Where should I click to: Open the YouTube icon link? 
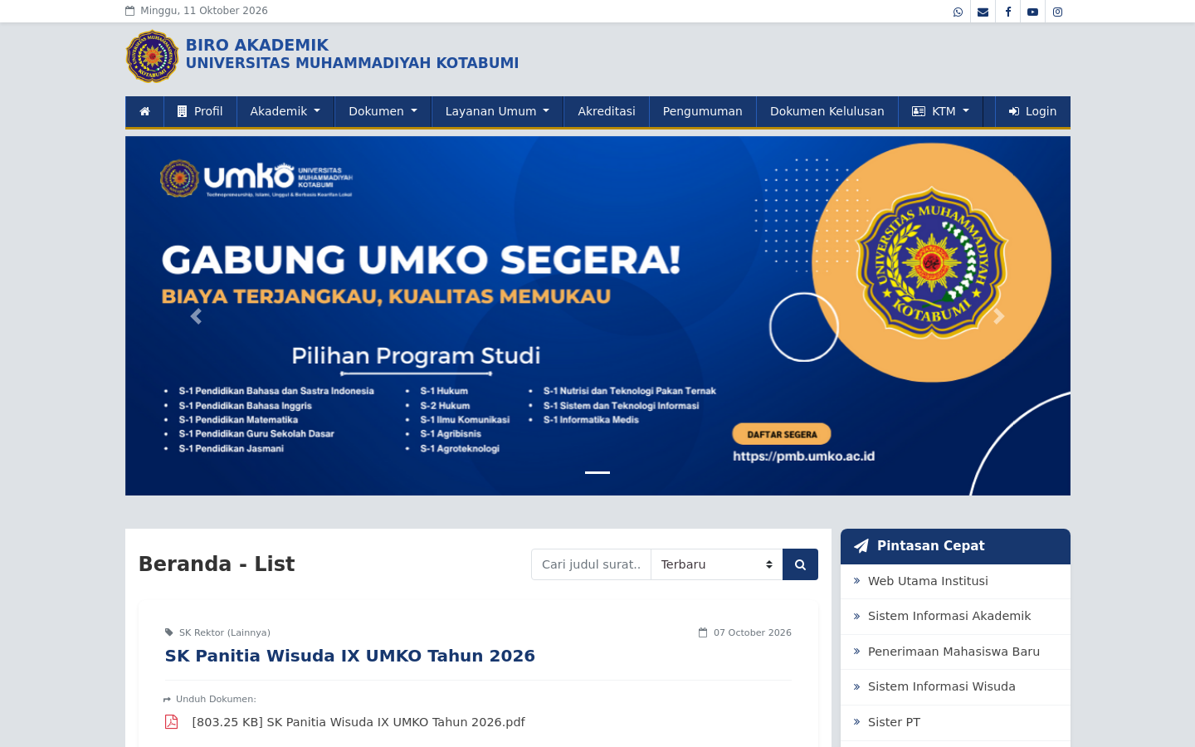pyautogui.click(x=1032, y=12)
